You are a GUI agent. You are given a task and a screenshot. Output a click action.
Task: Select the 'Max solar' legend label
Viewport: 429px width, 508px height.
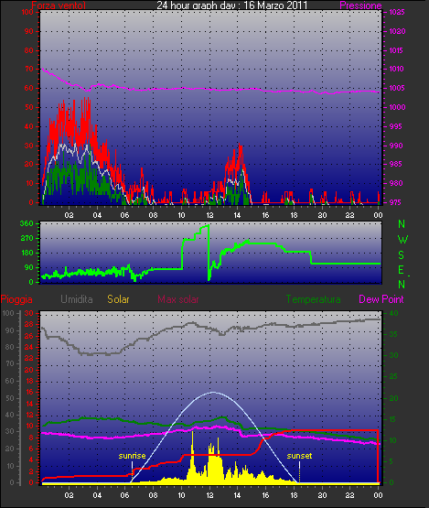(178, 299)
